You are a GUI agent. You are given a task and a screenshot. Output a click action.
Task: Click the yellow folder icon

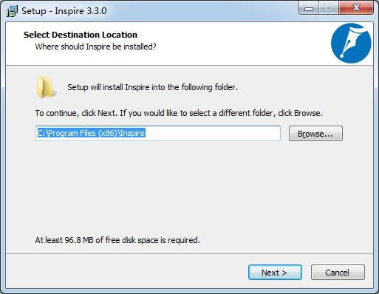[x=46, y=87]
